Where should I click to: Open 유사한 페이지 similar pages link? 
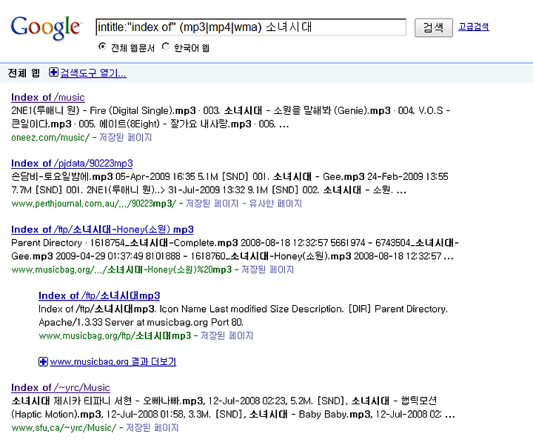point(275,204)
